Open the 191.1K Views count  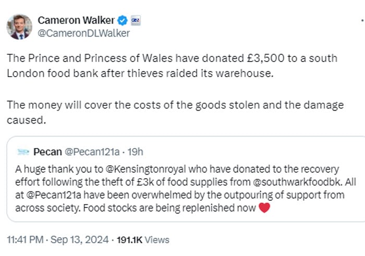pyautogui.click(x=142, y=240)
